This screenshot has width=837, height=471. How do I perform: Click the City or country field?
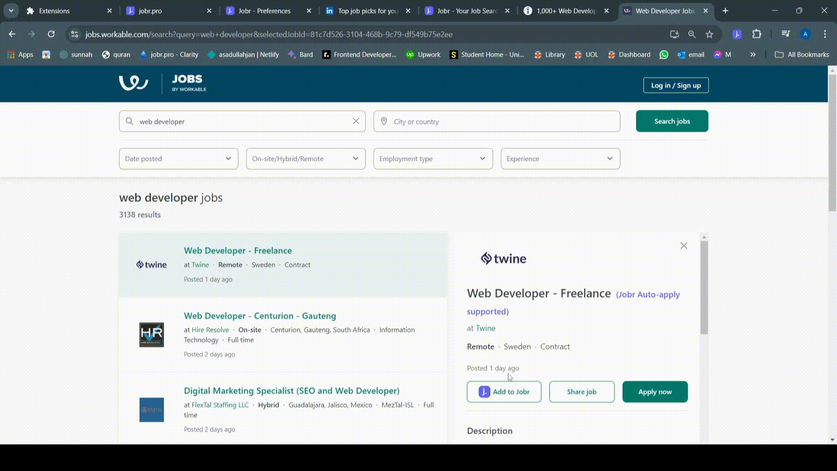(x=497, y=121)
